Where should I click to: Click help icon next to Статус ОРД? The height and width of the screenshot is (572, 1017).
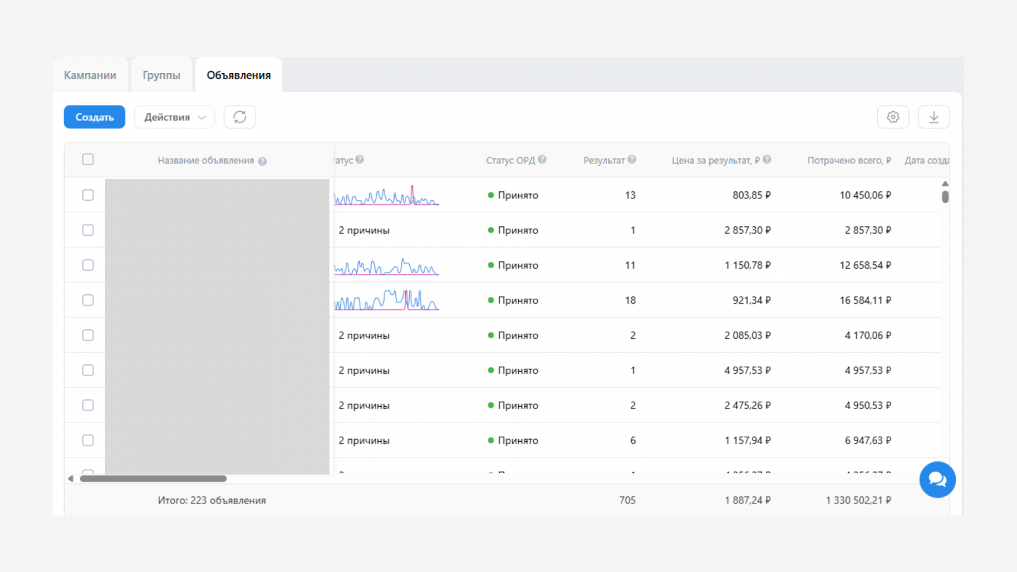542,160
